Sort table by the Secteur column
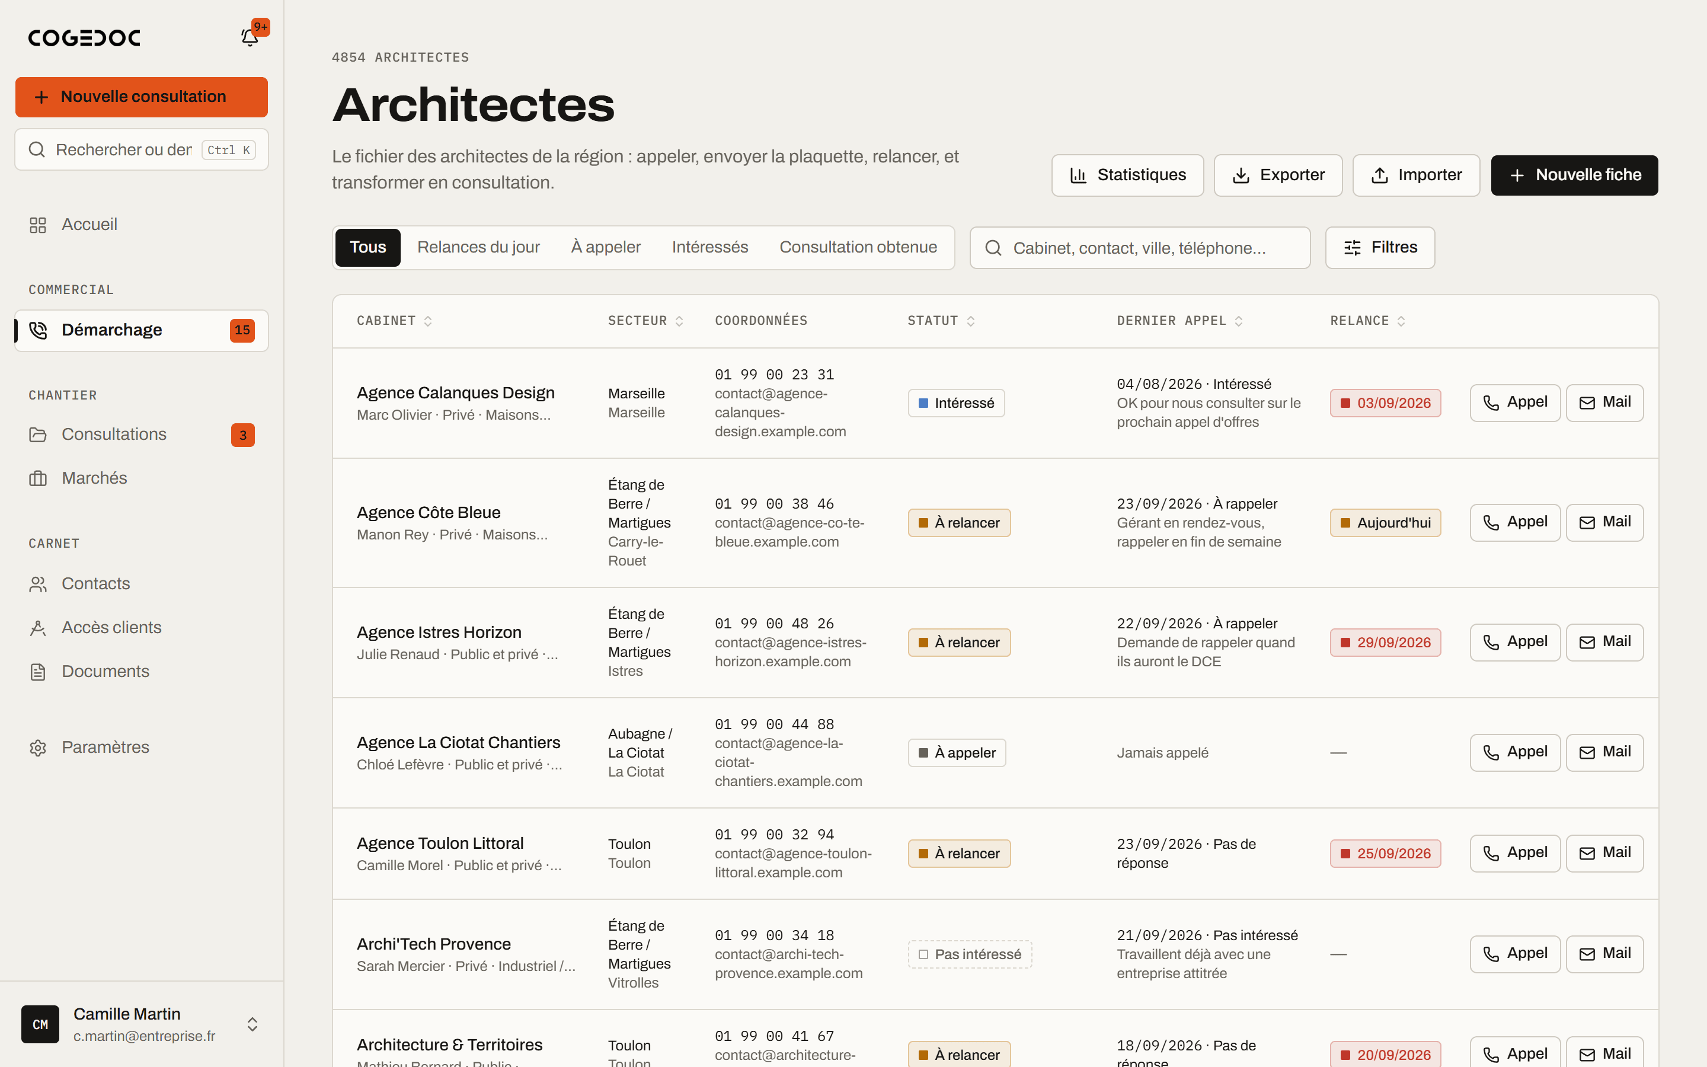Viewport: 1707px width, 1067px height. pos(645,321)
